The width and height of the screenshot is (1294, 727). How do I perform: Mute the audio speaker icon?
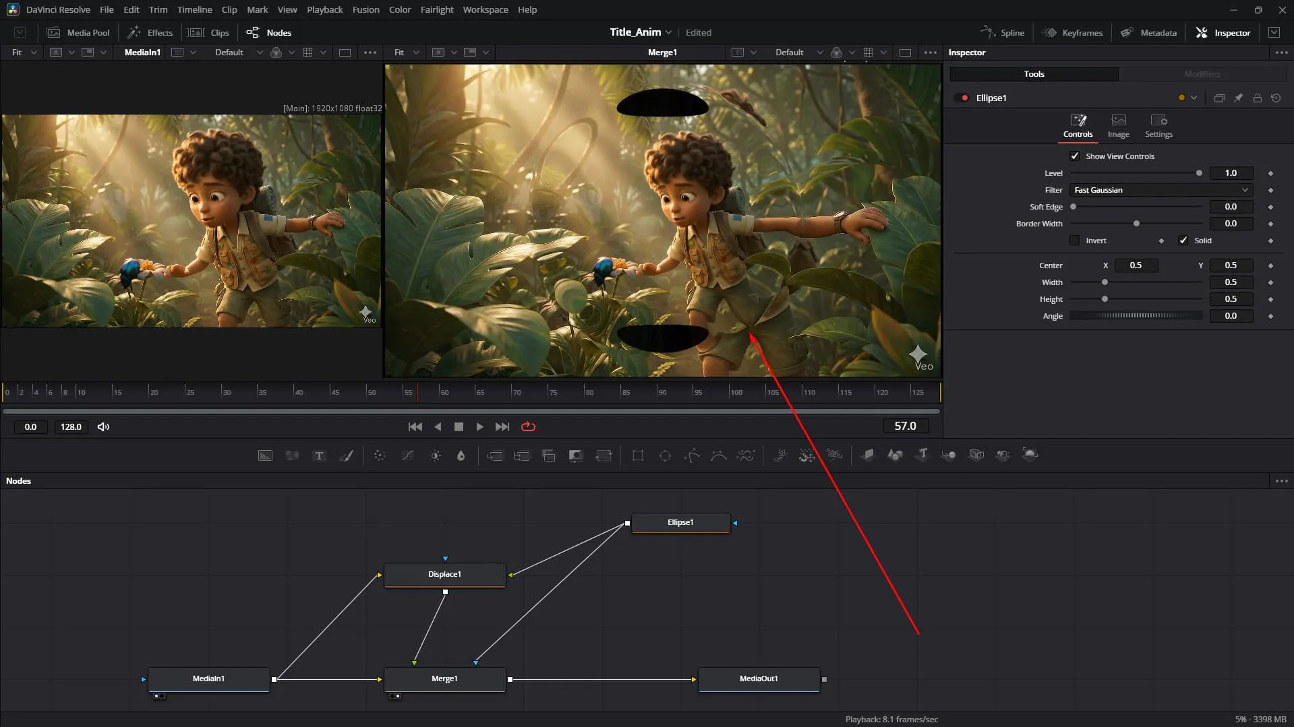point(103,426)
